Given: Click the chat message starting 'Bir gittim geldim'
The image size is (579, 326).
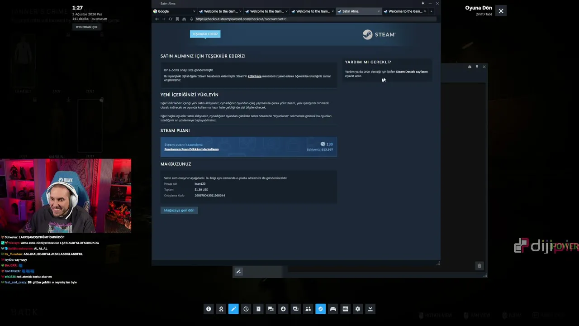Looking at the screenshot, I should click(52, 283).
